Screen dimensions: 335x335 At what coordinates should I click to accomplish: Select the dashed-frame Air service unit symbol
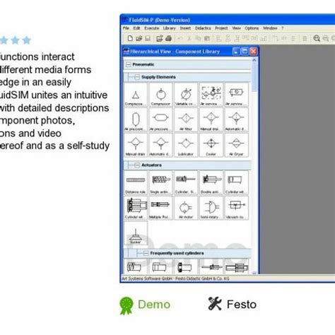tap(211, 95)
